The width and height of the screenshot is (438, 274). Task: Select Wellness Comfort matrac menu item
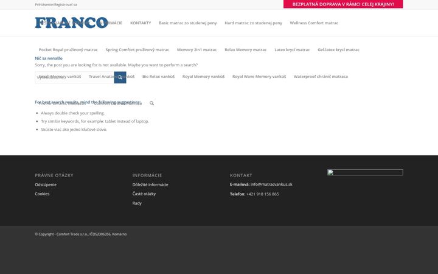tap(314, 23)
